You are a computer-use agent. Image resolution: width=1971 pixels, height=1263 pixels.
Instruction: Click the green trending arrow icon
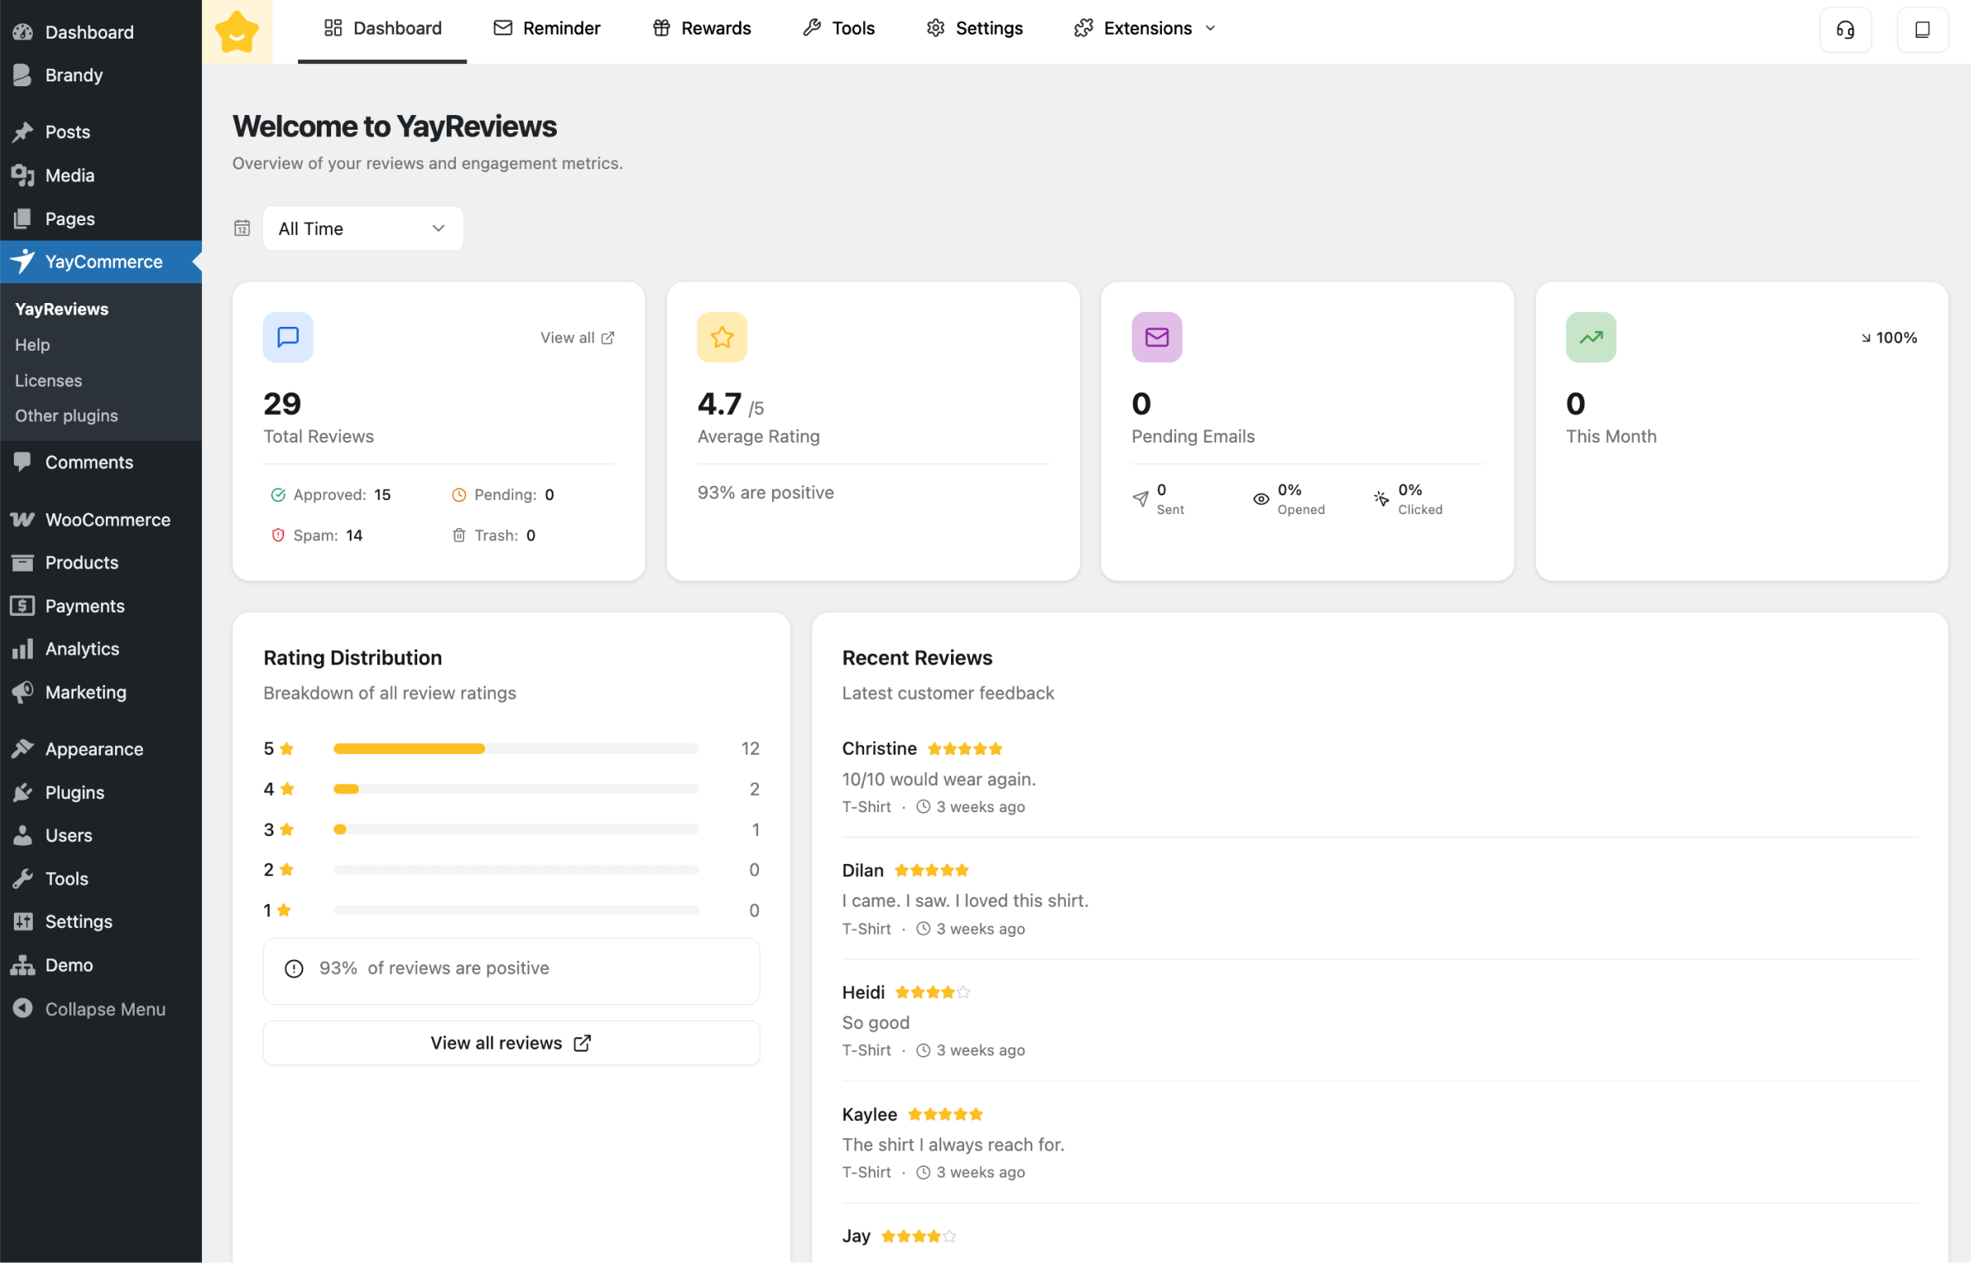(1591, 337)
